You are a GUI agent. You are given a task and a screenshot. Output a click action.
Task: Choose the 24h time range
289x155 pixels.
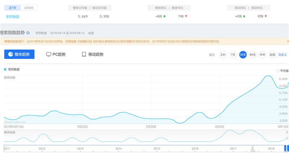[x=223, y=55]
